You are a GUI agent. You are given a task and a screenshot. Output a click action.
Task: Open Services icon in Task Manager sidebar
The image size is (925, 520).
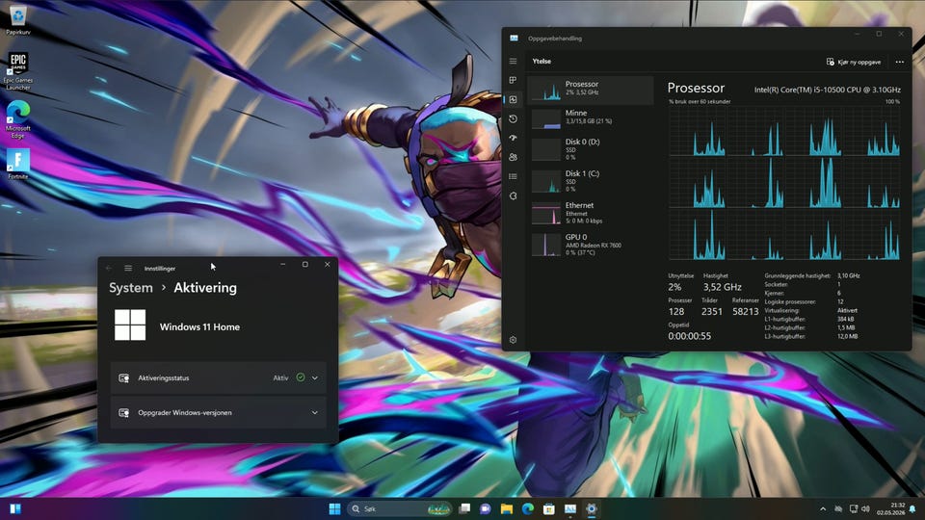tap(513, 195)
